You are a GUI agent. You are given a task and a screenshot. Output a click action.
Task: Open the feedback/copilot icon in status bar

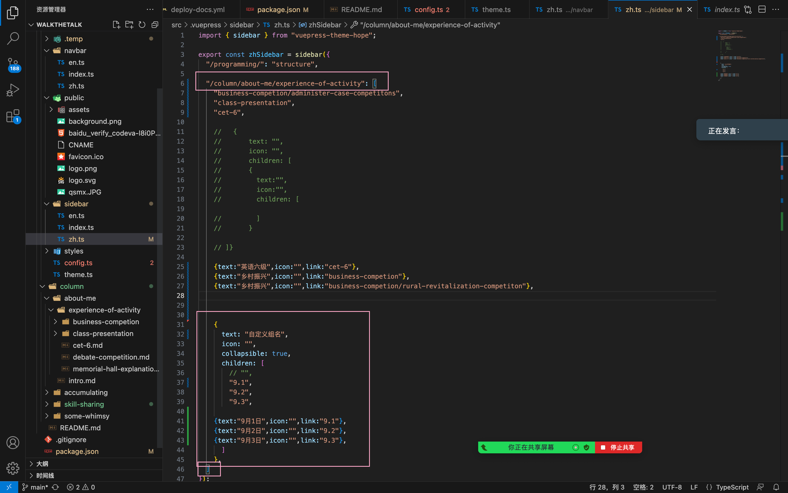click(x=760, y=487)
